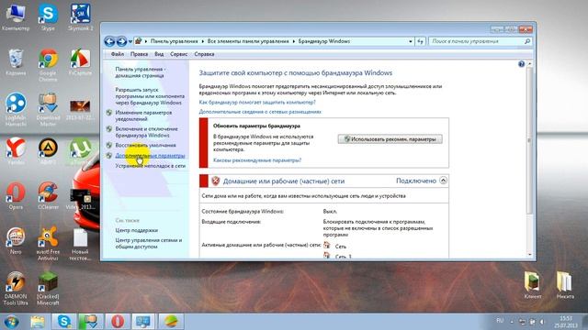Click the clock in the system tray

pos(567,322)
